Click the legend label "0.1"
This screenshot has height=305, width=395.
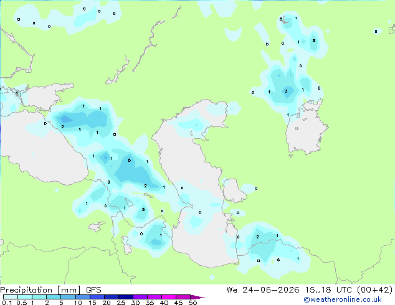click(x=7, y=303)
